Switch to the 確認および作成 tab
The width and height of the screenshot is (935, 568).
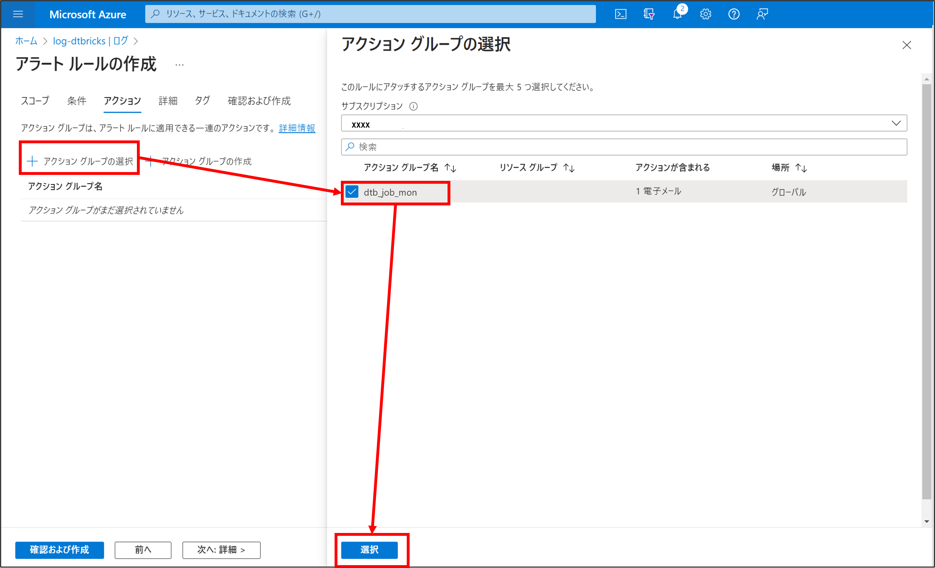259,101
